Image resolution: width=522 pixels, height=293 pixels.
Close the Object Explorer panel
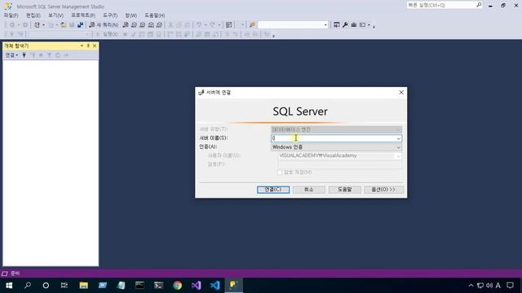coord(95,46)
